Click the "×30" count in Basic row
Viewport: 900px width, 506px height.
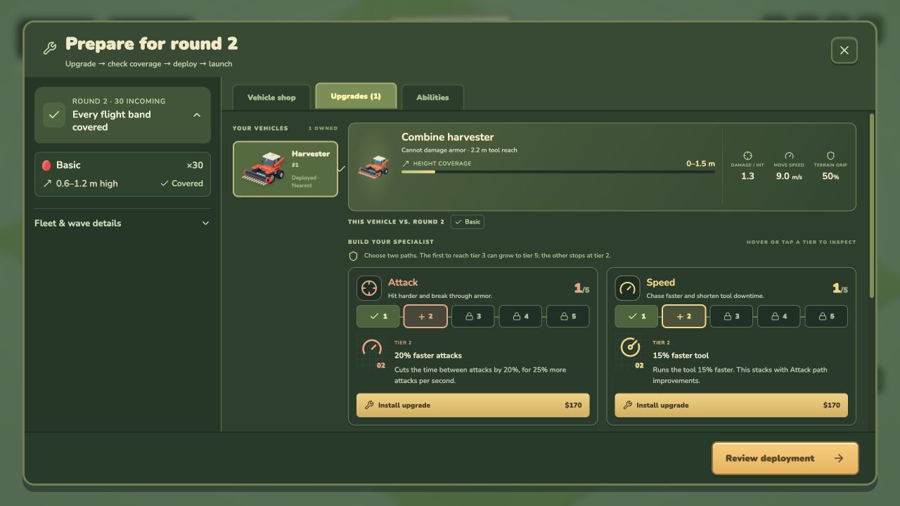pyautogui.click(x=195, y=165)
